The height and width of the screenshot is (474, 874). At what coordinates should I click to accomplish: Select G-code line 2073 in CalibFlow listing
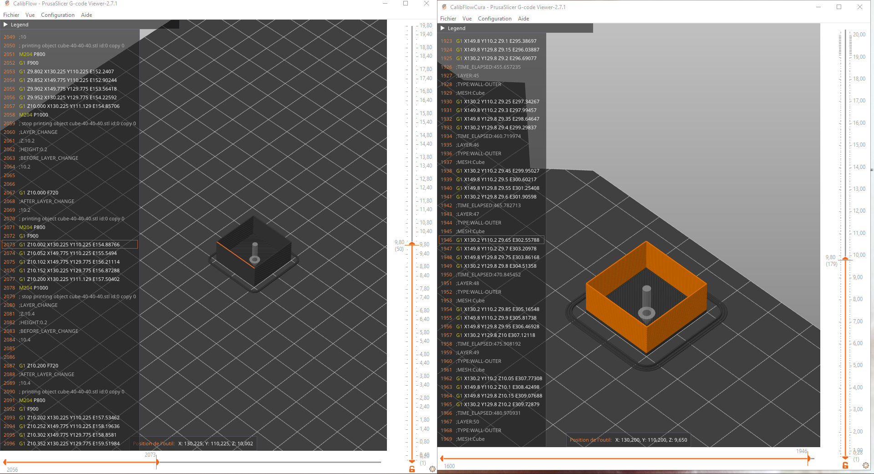click(70, 245)
